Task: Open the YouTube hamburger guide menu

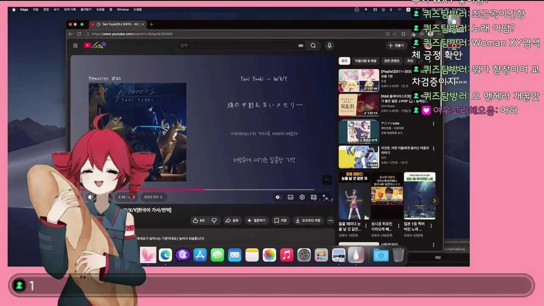Action: [x=75, y=45]
